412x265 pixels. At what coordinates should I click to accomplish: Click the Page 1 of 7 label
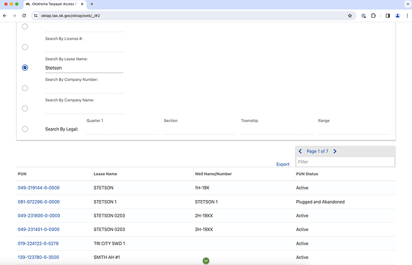(x=318, y=151)
